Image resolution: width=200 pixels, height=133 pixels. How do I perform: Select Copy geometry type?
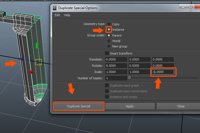pos(109,24)
